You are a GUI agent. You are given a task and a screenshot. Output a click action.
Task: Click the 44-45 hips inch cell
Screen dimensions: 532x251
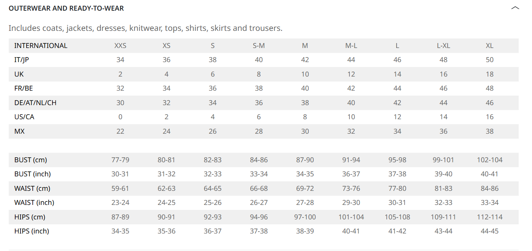point(489,231)
